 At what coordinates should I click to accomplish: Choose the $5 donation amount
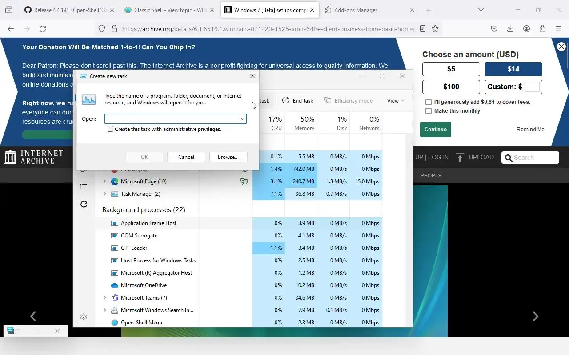(451, 69)
